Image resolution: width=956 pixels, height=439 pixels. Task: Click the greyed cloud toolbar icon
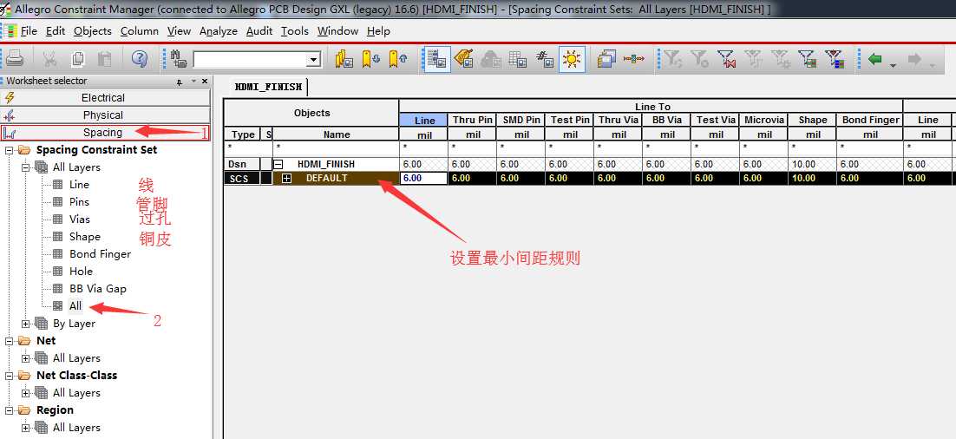pos(490,59)
